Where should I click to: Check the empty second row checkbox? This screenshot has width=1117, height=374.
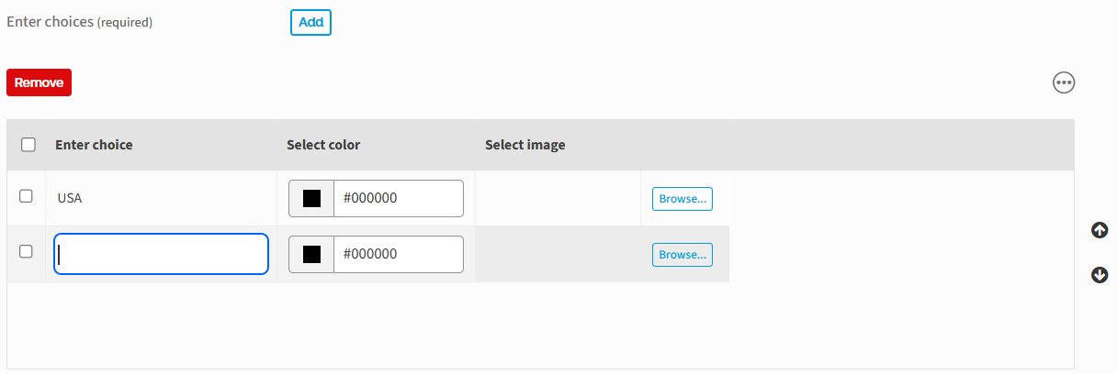(27, 251)
